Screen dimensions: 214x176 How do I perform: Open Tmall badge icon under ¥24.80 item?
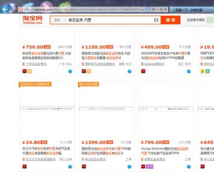[25, 167]
